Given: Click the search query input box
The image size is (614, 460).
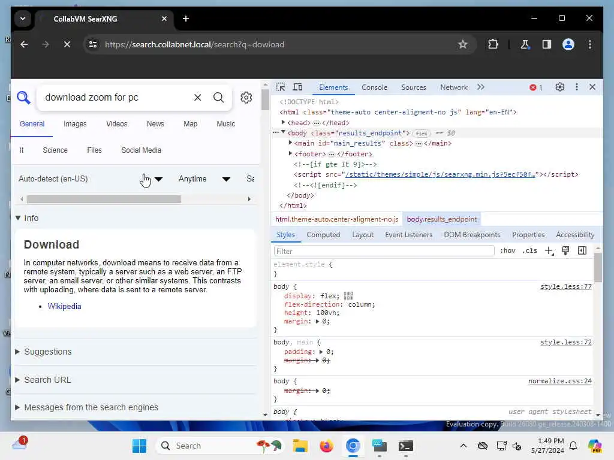Looking at the screenshot, I should [x=117, y=98].
